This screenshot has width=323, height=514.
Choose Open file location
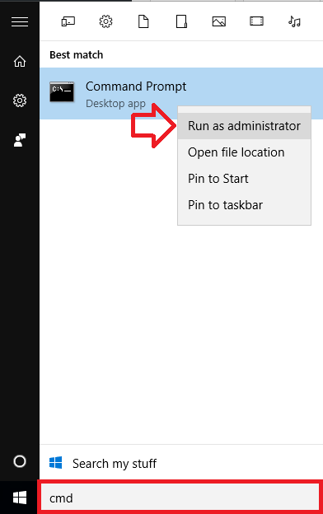coord(244,152)
